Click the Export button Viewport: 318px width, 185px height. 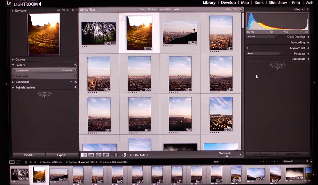click(62, 155)
